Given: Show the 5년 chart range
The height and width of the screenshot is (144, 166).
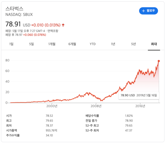Looking at the screenshot, I should click(133, 44).
